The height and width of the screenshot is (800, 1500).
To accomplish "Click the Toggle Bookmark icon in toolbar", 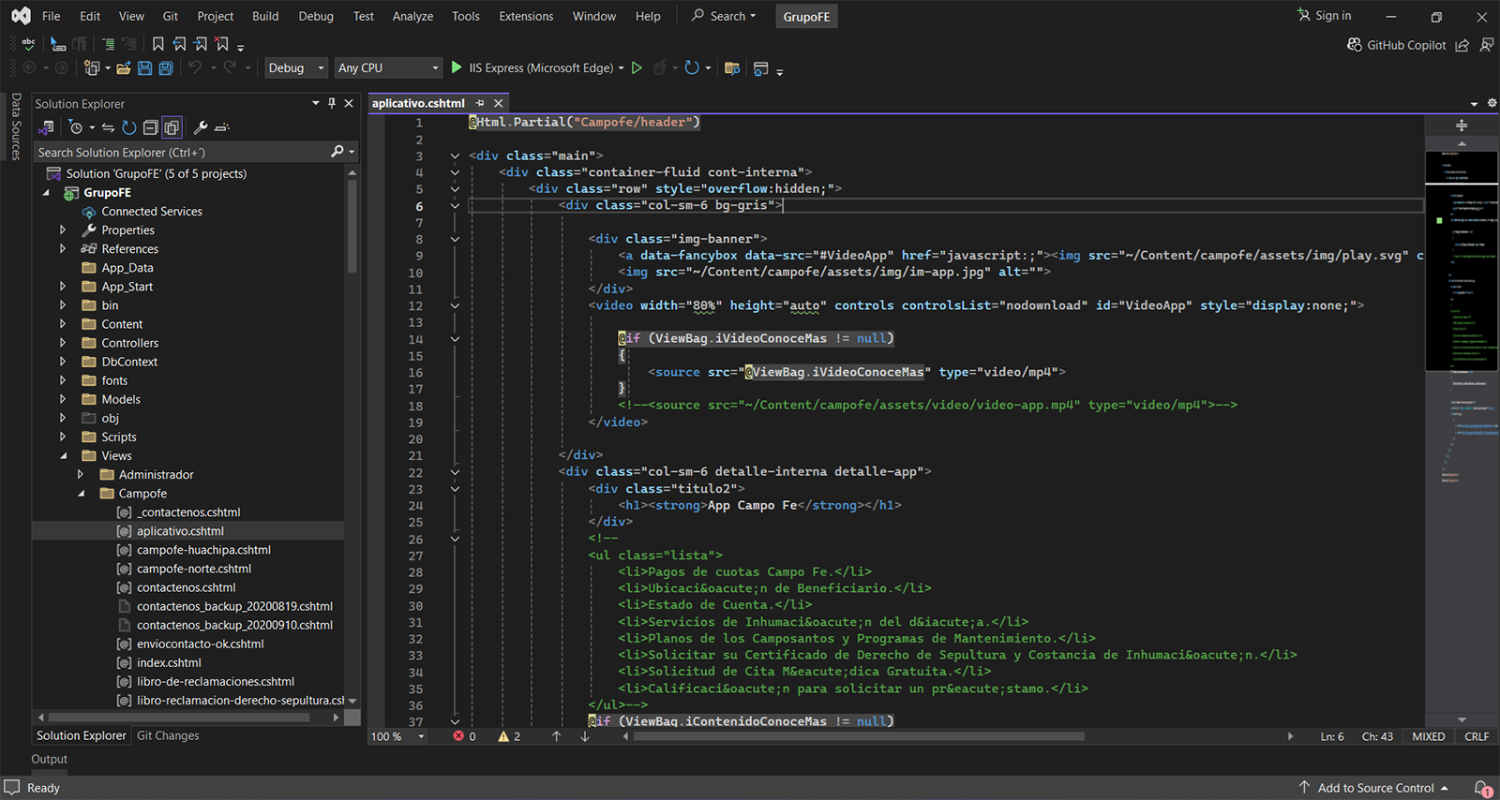I will (x=158, y=44).
